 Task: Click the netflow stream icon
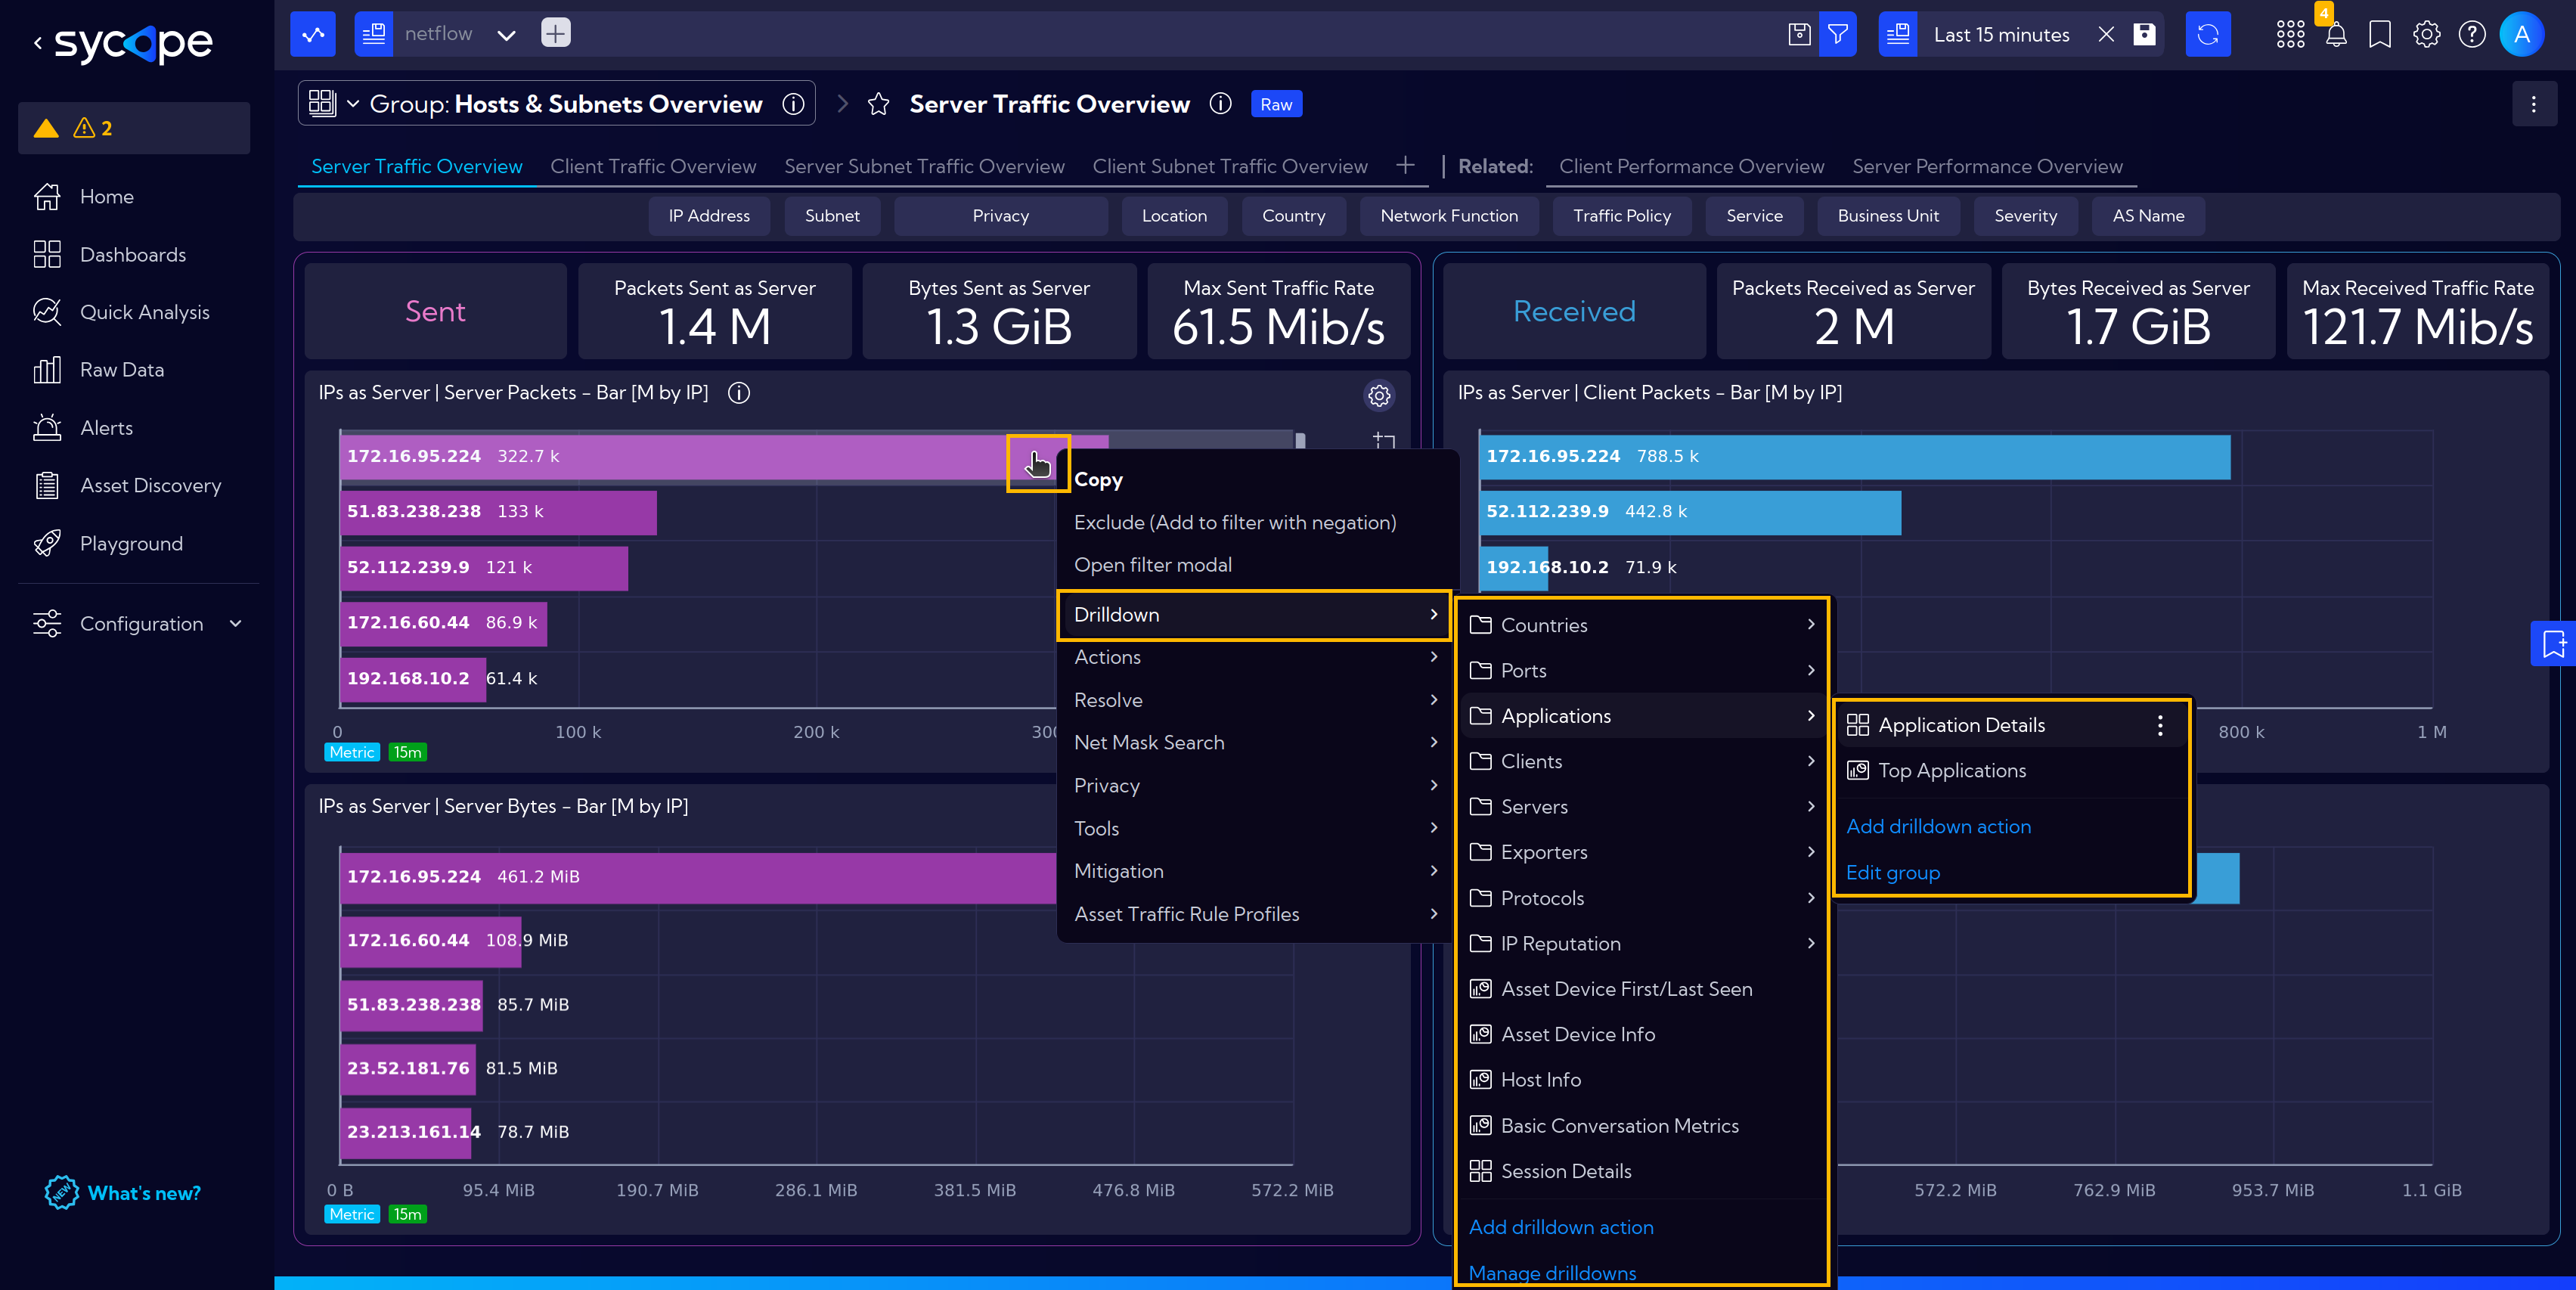click(374, 34)
